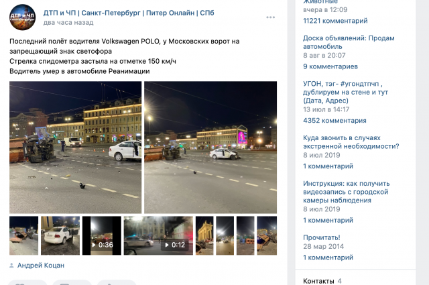The height and width of the screenshot is (285, 429).
Task: Open the Прочитать! discussion topic
Action: tap(322, 237)
